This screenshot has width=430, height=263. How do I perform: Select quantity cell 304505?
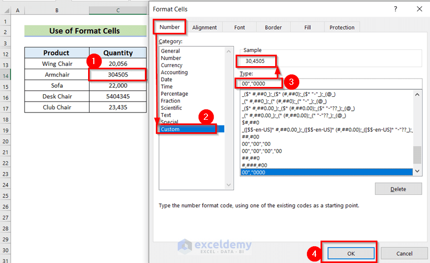click(118, 74)
